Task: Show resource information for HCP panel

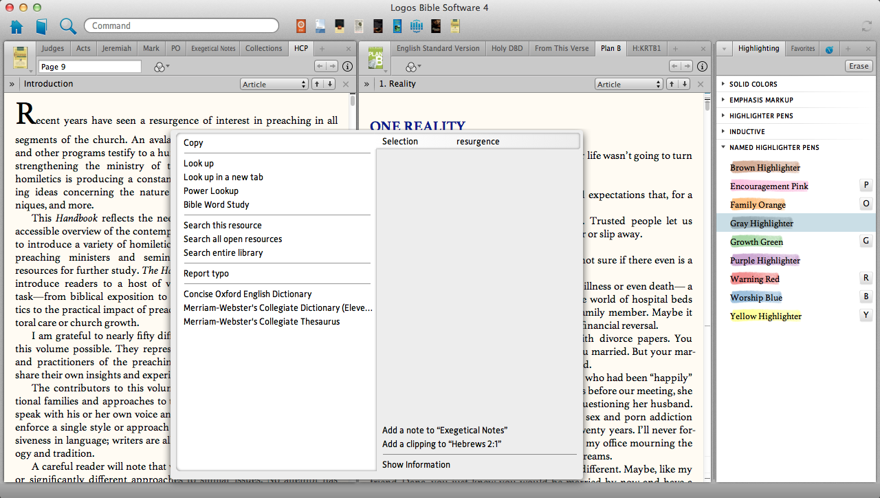Action: tap(347, 67)
